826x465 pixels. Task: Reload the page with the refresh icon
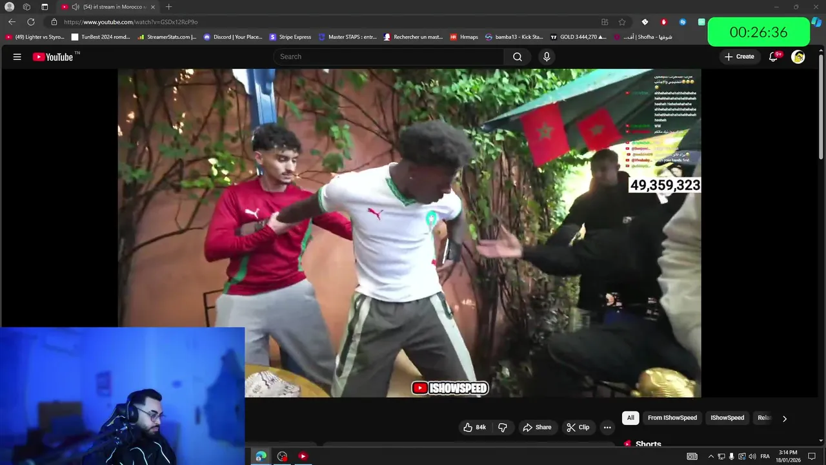coord(30,22)
